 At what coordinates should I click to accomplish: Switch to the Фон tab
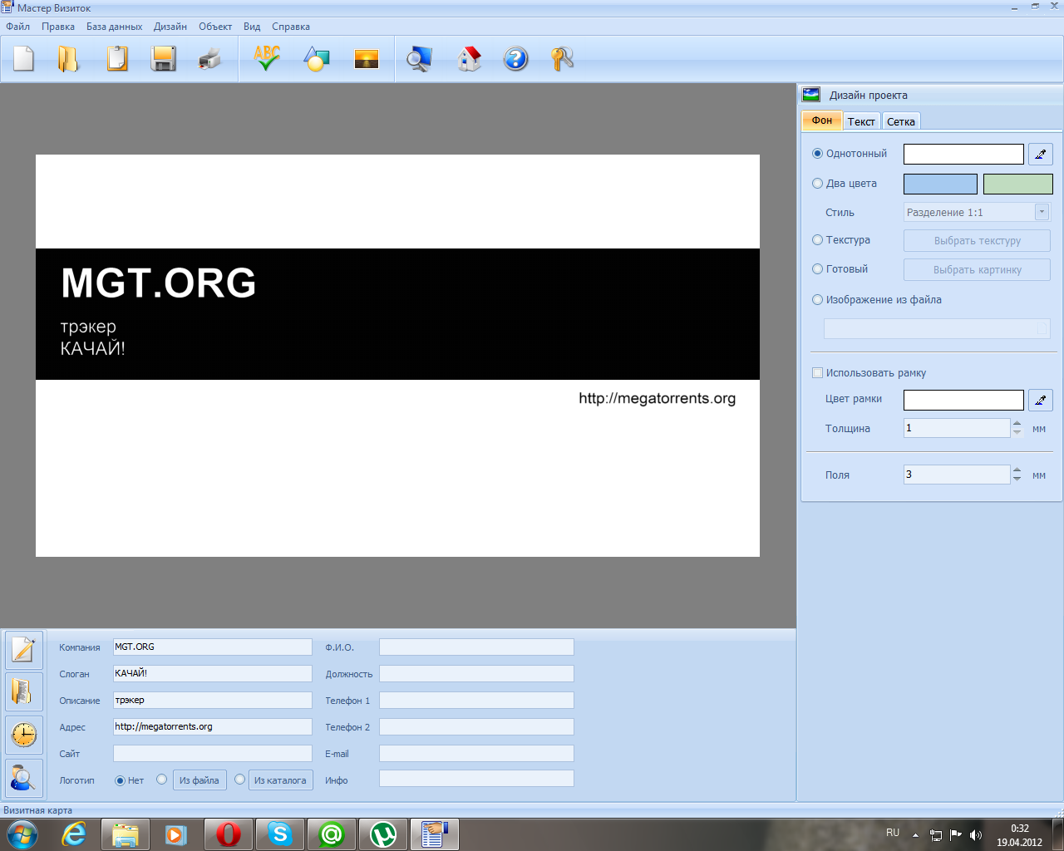(x=822, y=121)
